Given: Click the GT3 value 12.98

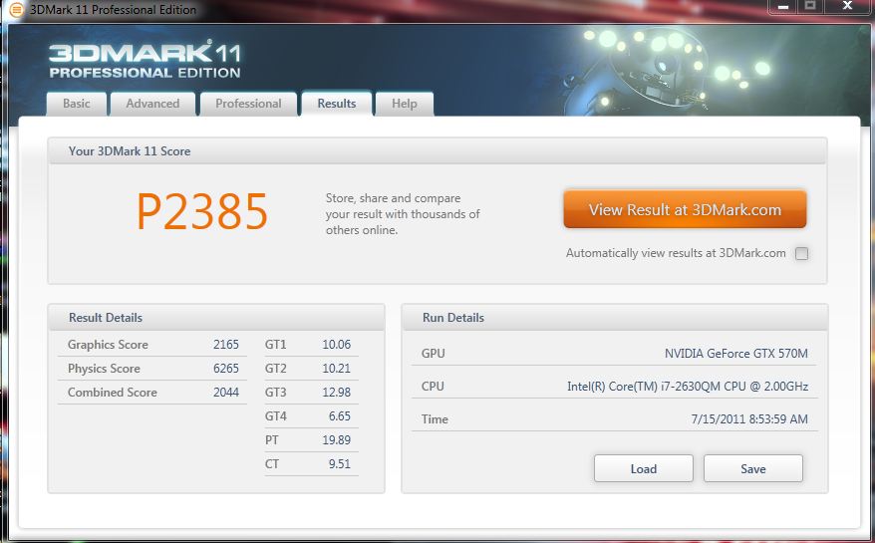Looking at the screenshot, I should pos(337,393).
